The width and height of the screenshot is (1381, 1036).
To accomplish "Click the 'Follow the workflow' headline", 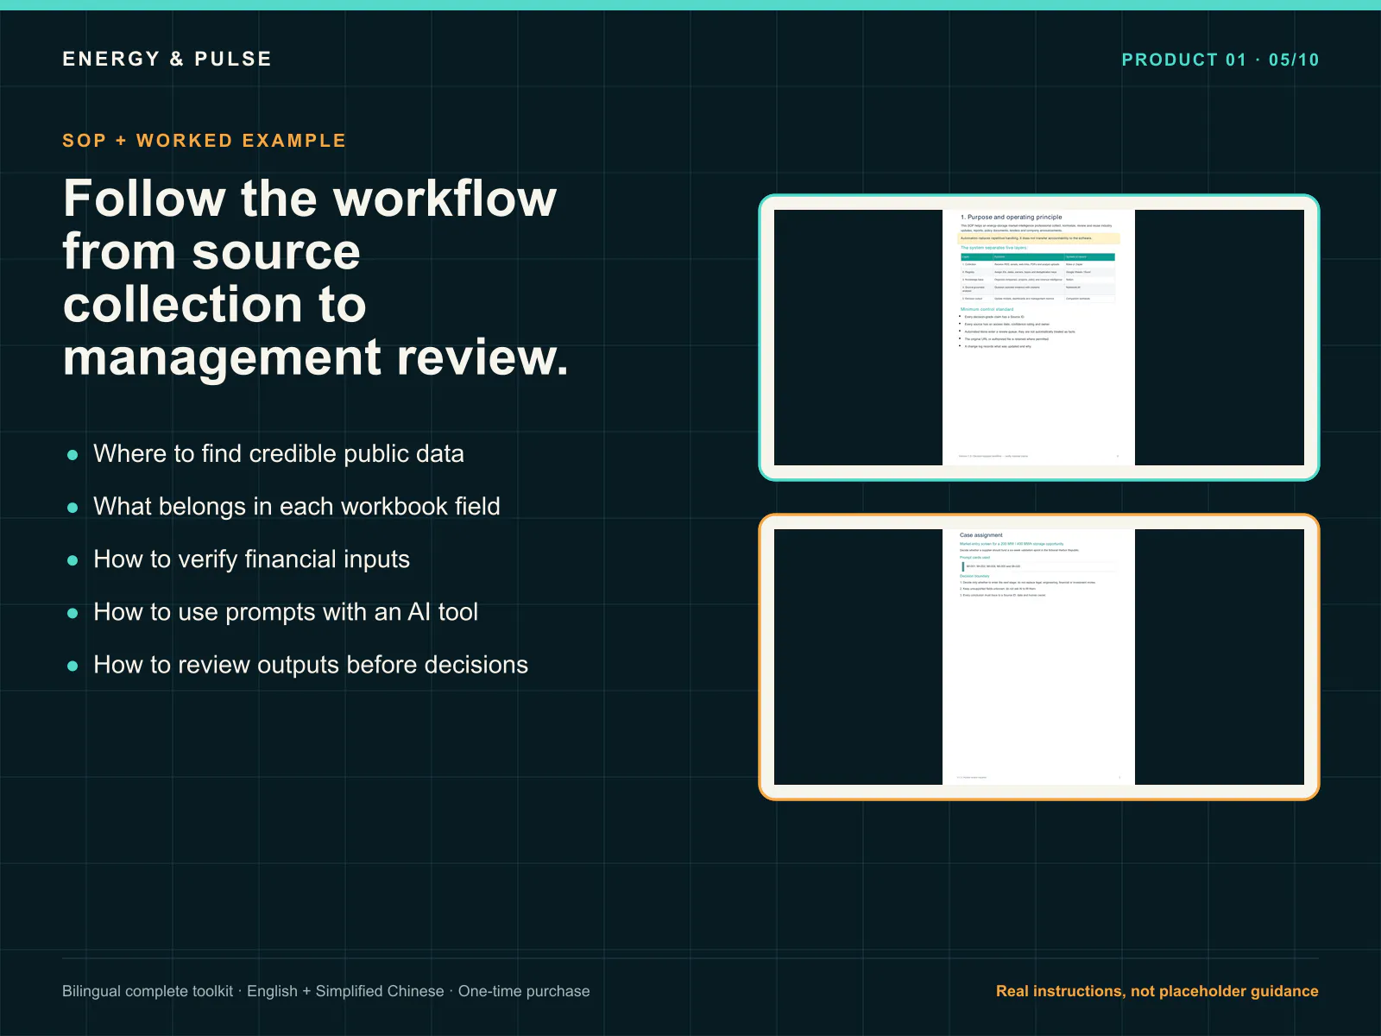I will [316, 277].
